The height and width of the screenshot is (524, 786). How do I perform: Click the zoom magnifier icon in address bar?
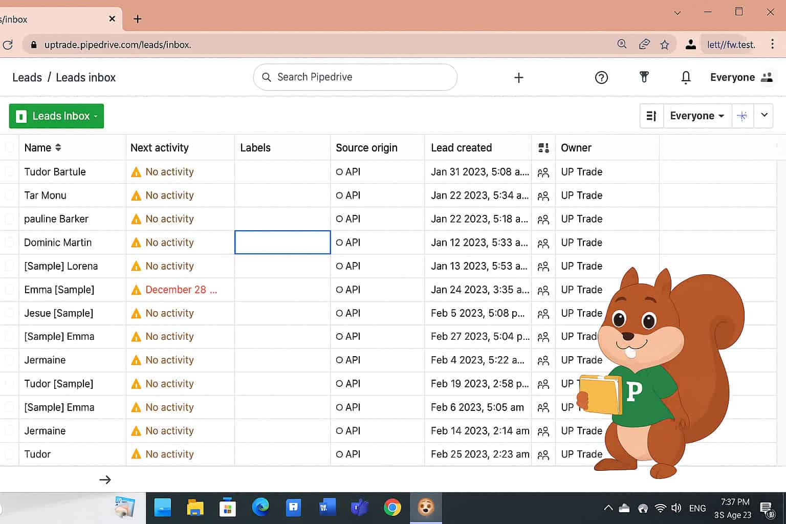point(622,45)
